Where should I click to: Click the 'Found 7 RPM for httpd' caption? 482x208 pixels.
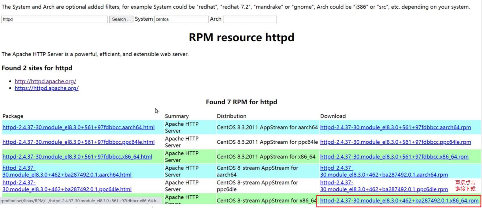(242, 102)
